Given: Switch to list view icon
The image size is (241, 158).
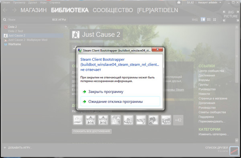Looking at the screenshot, I should click(x=209, y=20).
